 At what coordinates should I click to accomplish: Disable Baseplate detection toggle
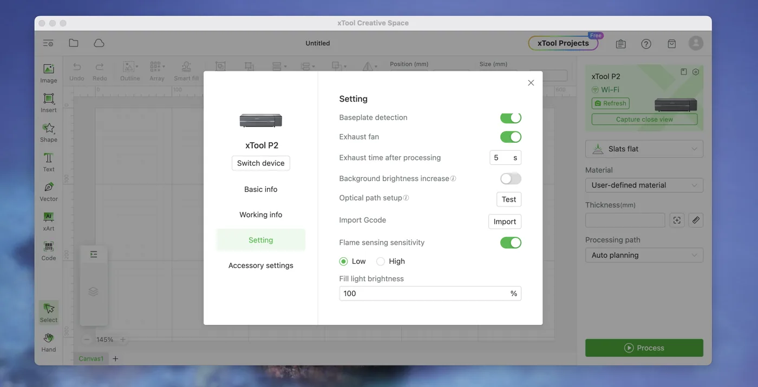point(511,118)
